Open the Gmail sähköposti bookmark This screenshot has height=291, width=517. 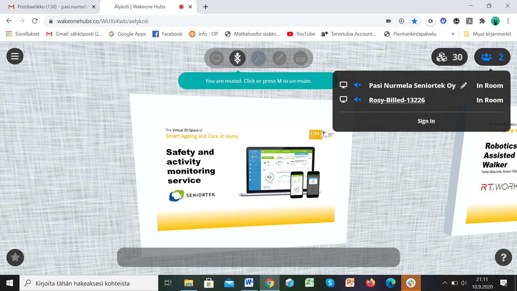(x=74, y=34)
